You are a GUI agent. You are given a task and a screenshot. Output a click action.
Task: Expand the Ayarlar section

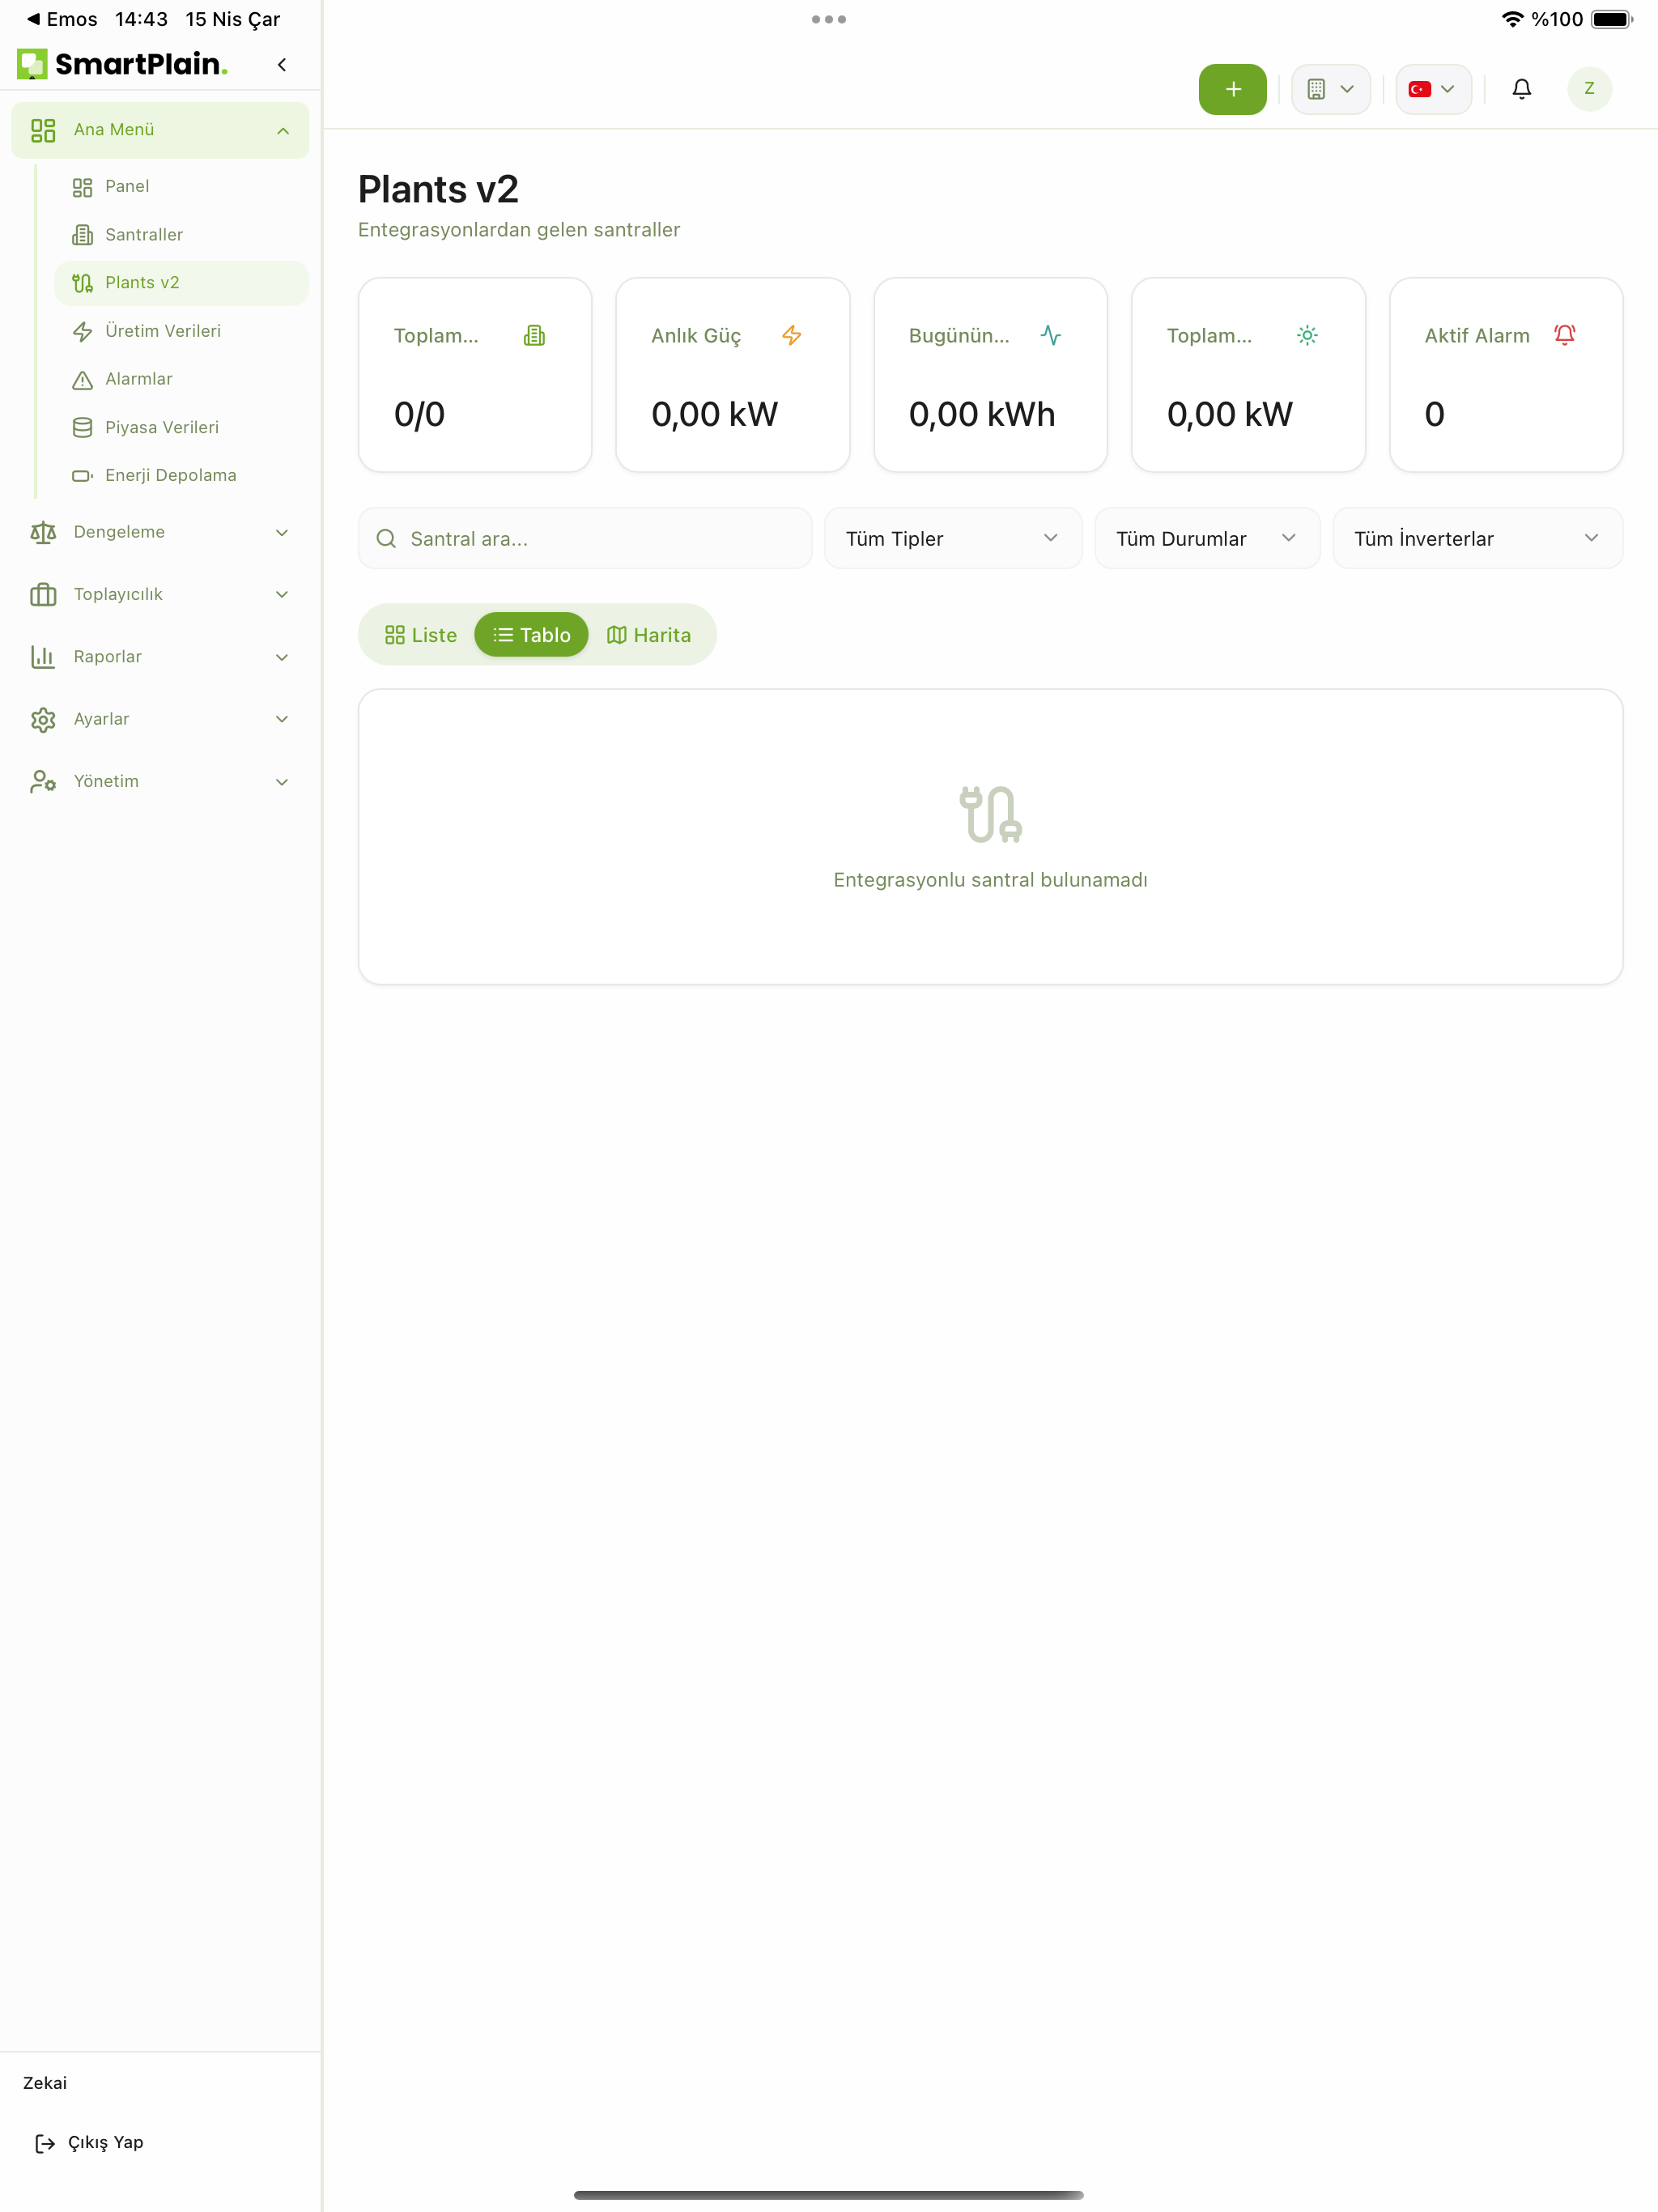[160, 719]
